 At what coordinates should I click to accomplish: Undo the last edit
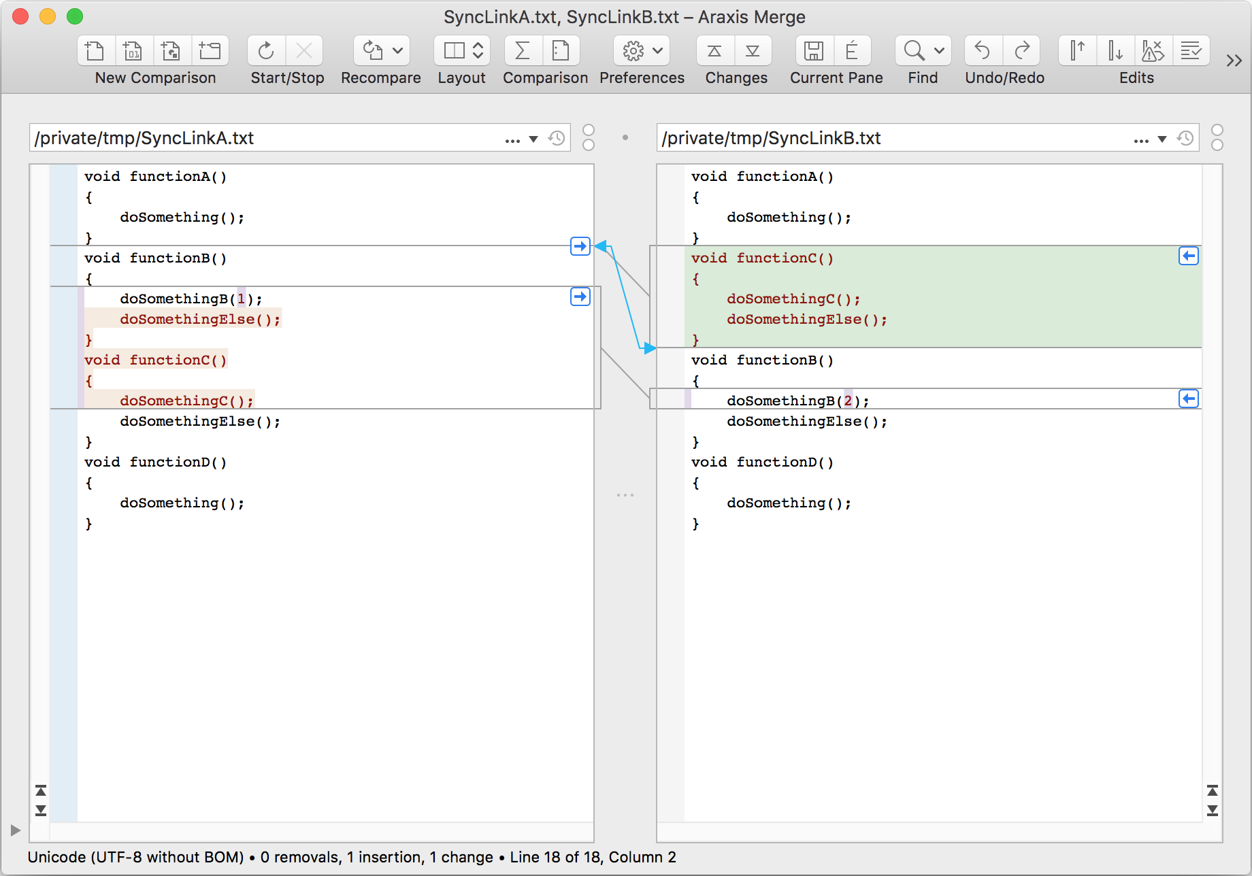pos(982,50)
